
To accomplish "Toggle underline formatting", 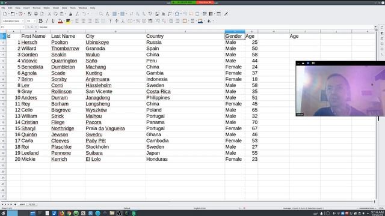I will [x=53, y=21].
